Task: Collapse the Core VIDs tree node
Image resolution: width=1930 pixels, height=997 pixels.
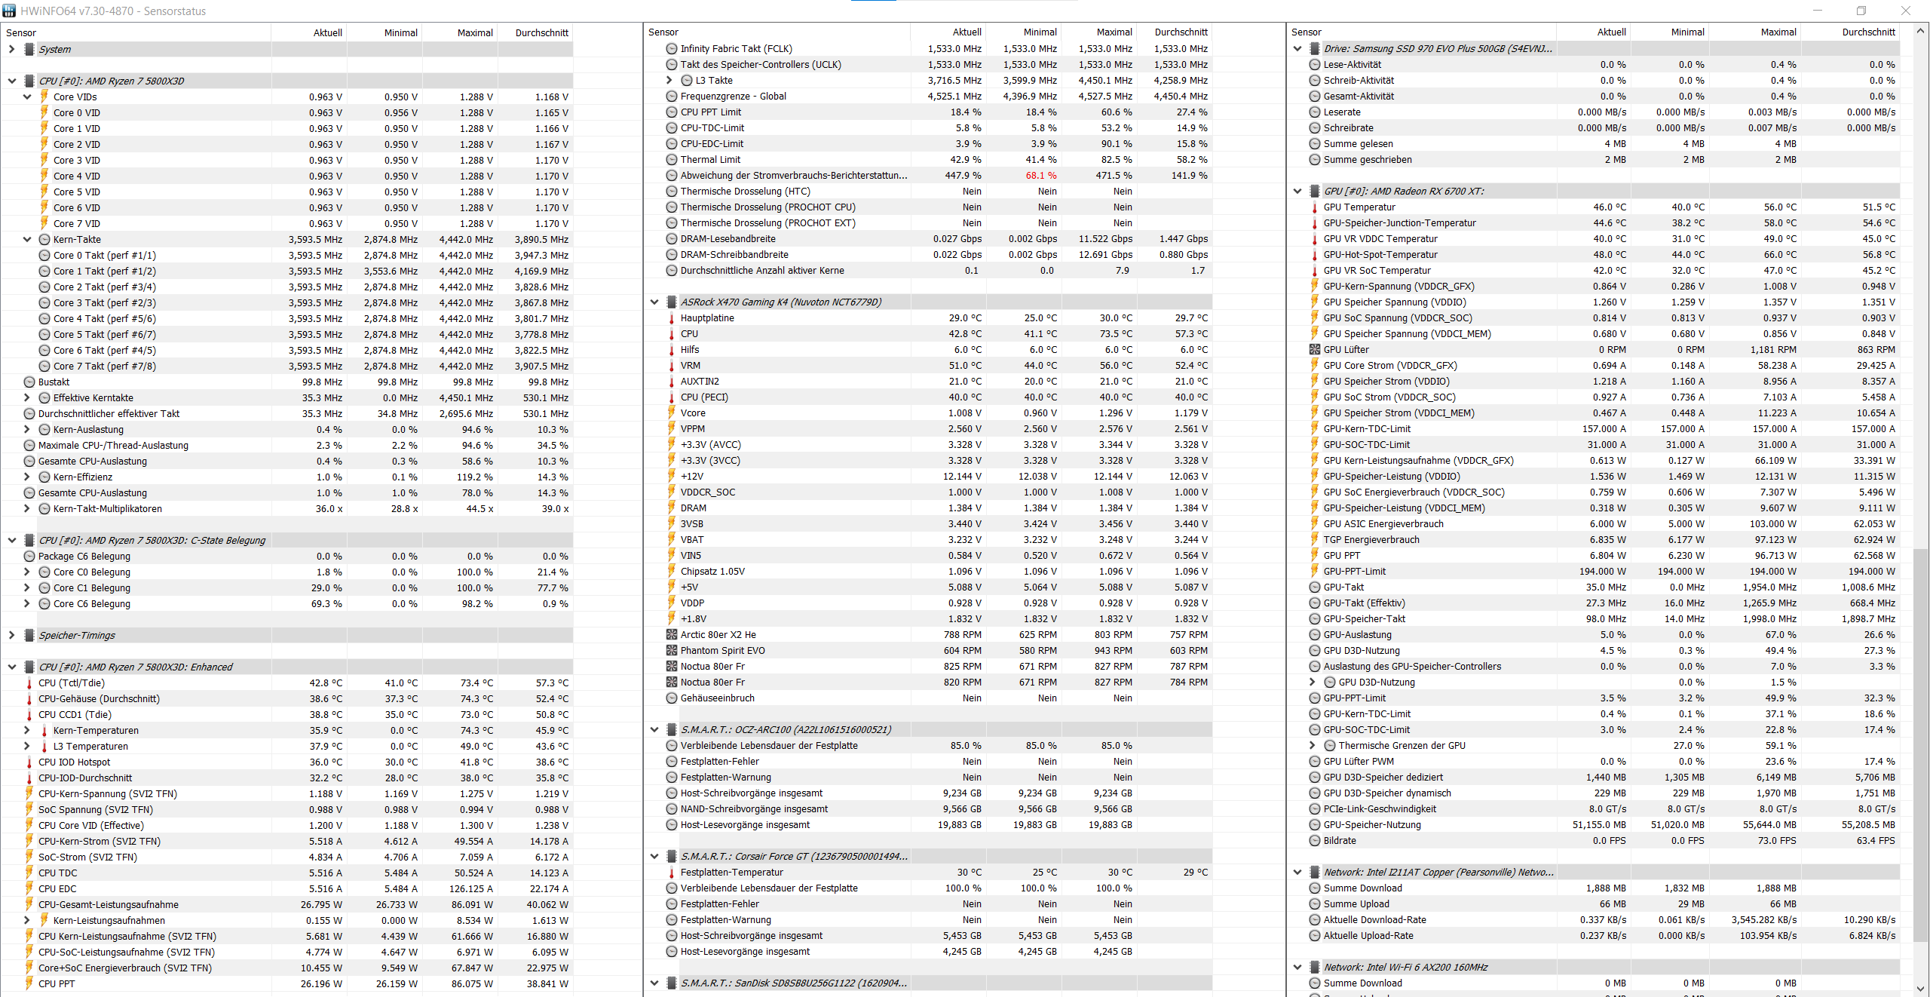Action: click(27, 97)
